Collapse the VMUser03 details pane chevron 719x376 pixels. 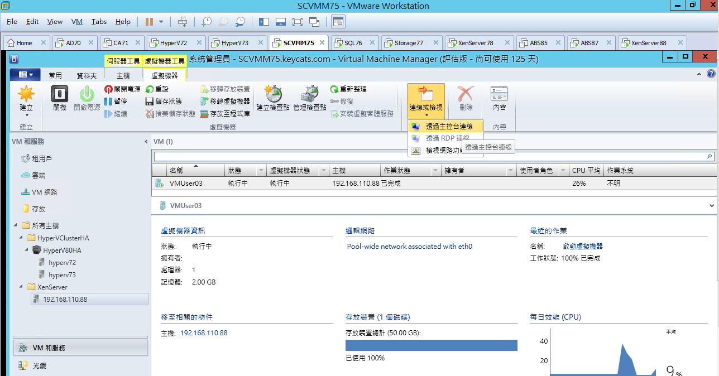[x=711, y=206]
